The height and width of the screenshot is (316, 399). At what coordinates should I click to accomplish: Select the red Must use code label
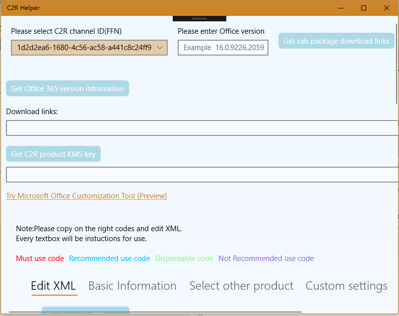[x=40, y=258]
